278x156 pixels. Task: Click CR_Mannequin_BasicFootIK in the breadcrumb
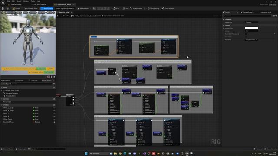click(x=88, y=16)
